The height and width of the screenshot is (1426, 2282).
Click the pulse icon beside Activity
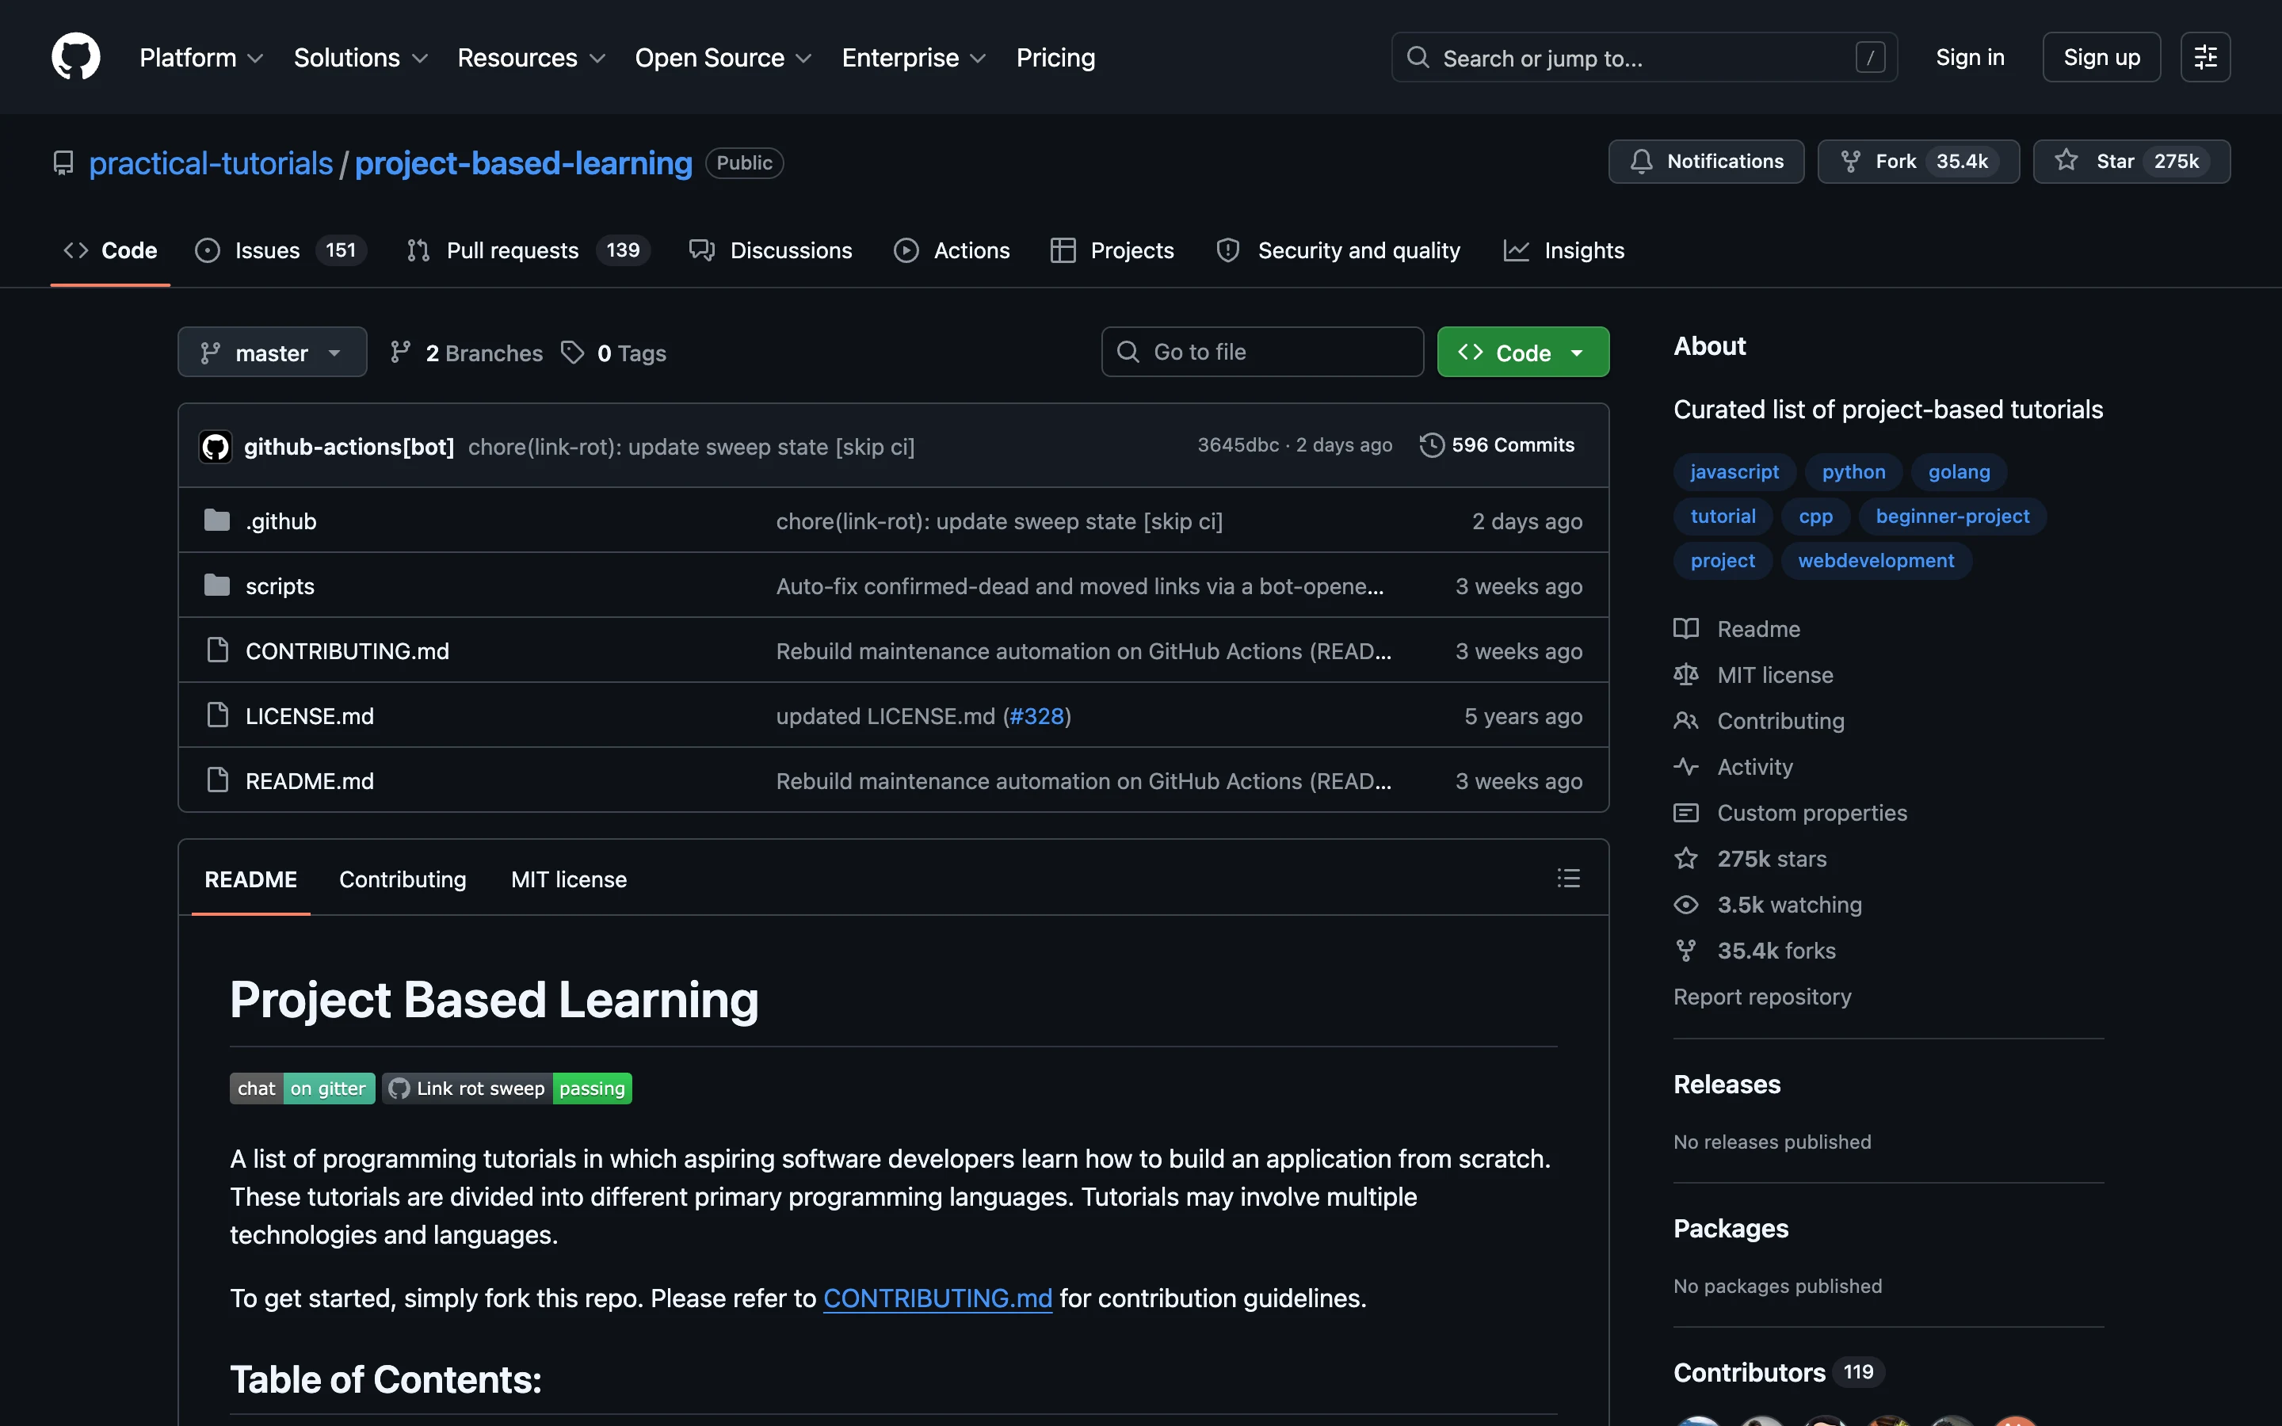[x=1686, y=766]
